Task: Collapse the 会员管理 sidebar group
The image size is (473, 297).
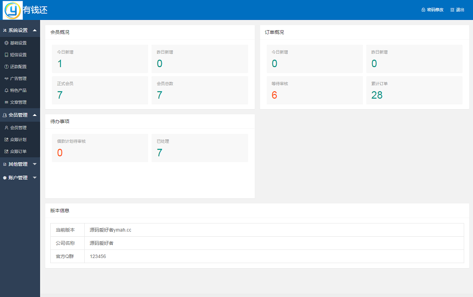Action: click(20, 115)
